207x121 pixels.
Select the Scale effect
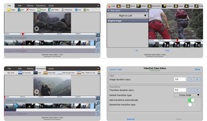189,6
